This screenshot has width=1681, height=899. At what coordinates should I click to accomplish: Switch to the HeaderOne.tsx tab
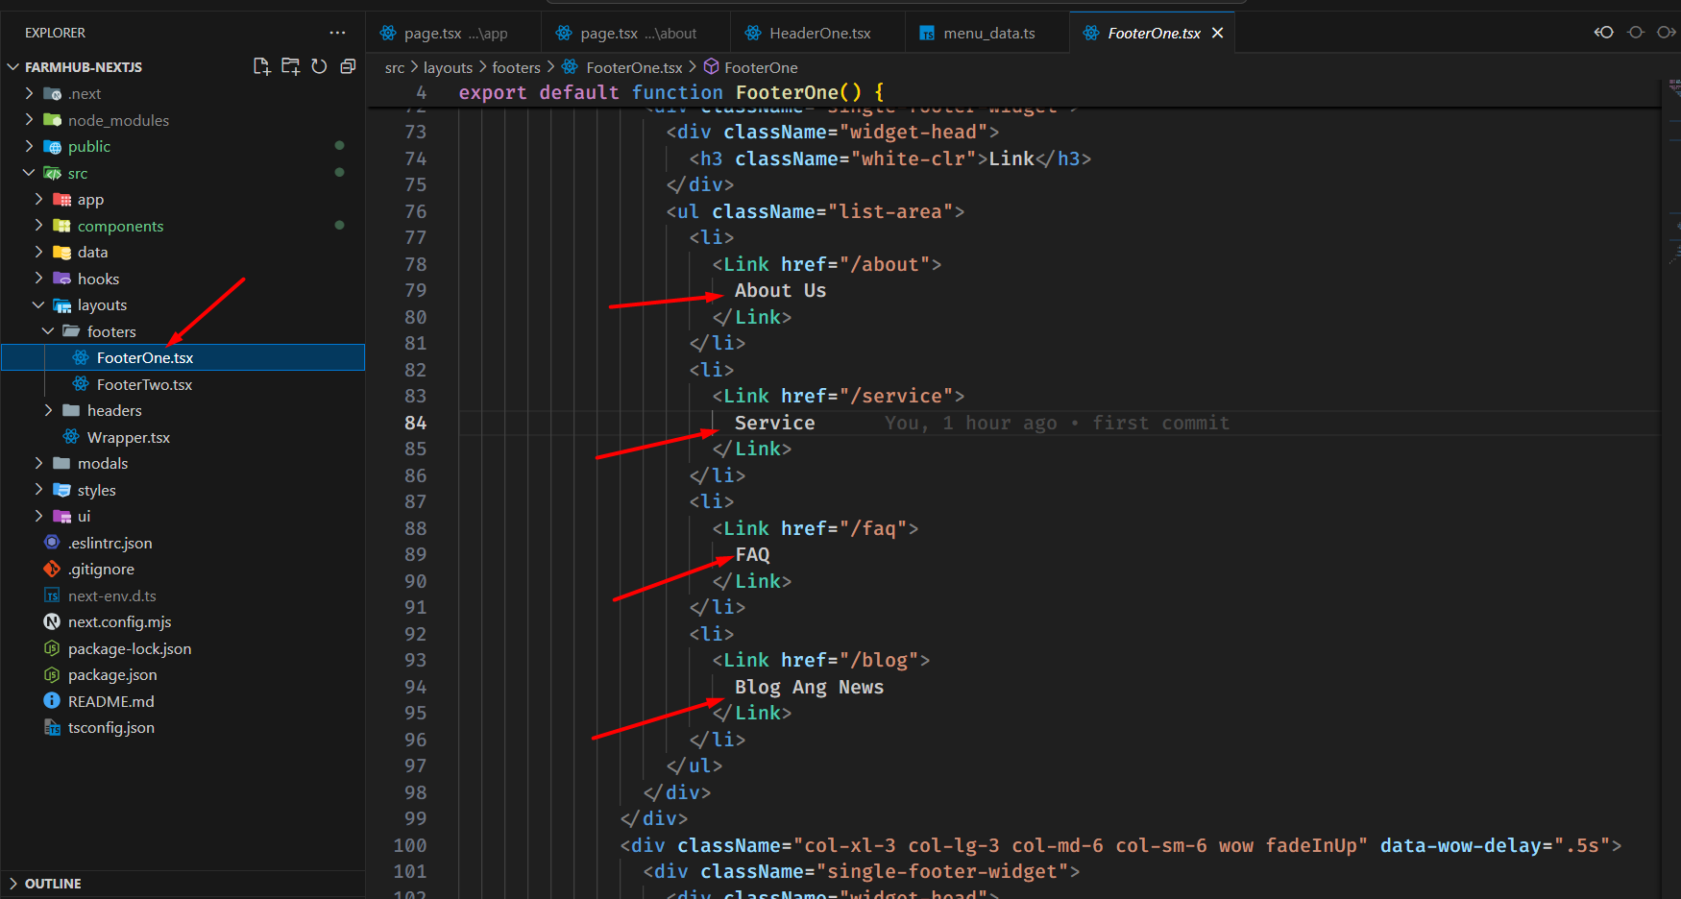point(819,34)
